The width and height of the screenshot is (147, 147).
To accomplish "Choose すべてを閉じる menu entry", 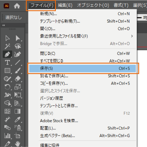I will coord(82,61).
